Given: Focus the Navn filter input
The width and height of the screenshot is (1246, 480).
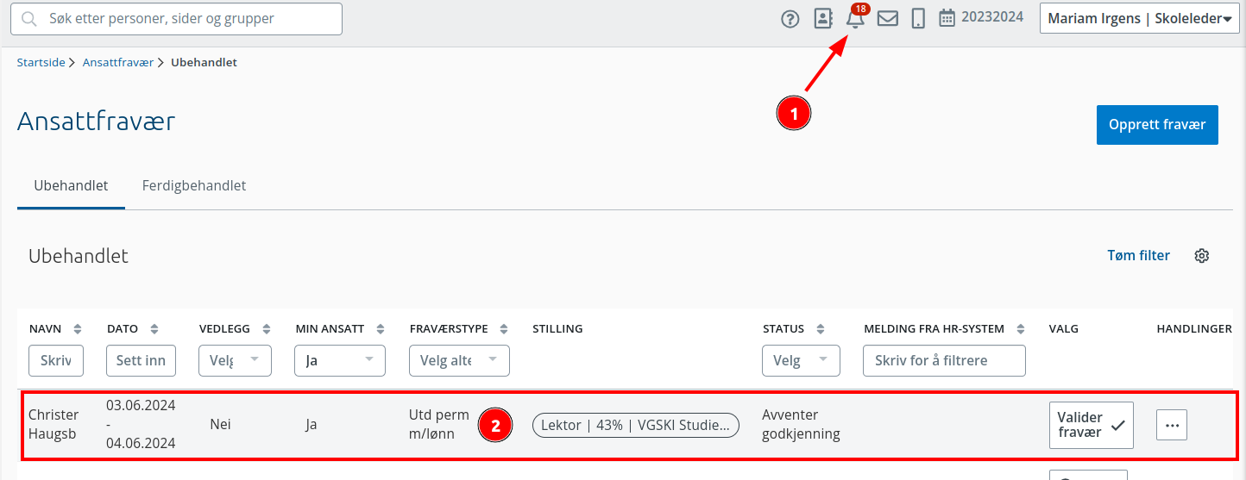Looking at the screenshot, I should coord(56,360).
